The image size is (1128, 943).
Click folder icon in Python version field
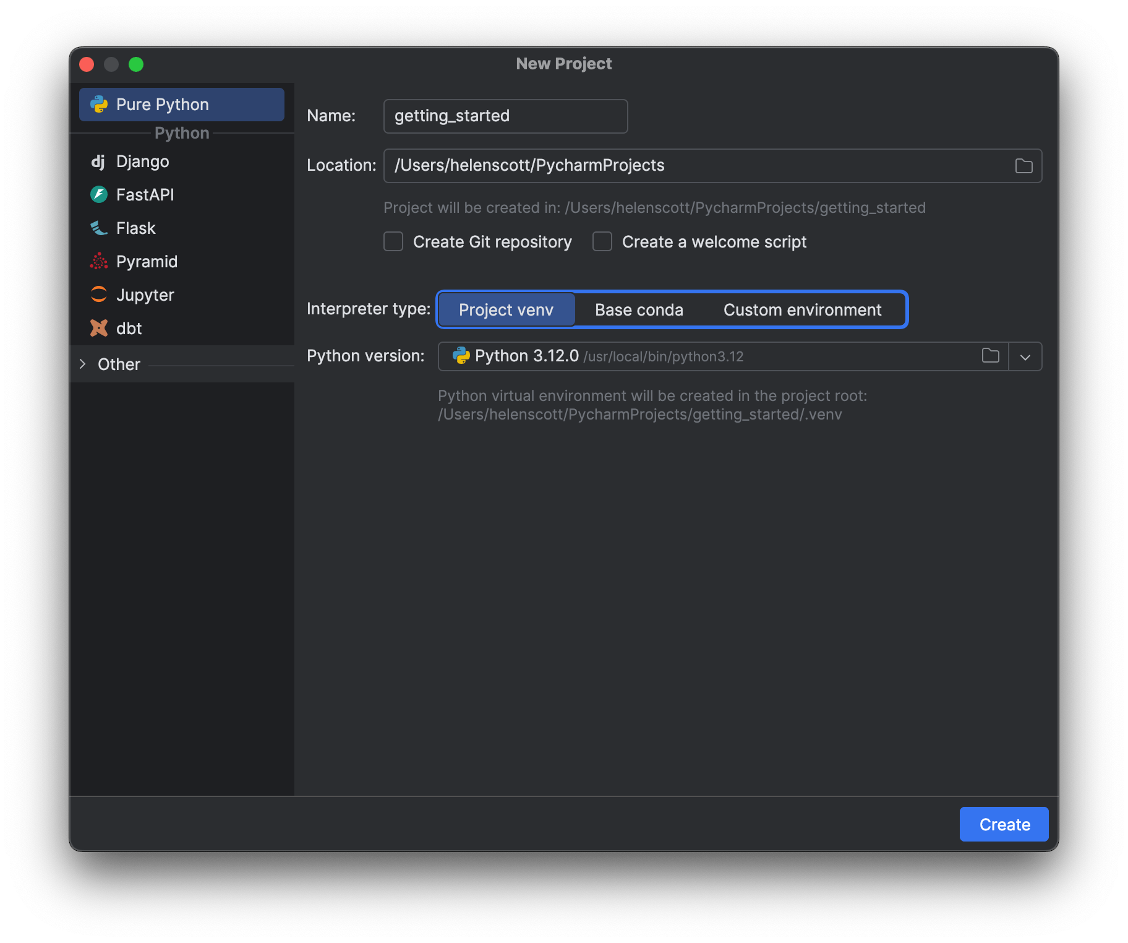(x=990, y=356)
